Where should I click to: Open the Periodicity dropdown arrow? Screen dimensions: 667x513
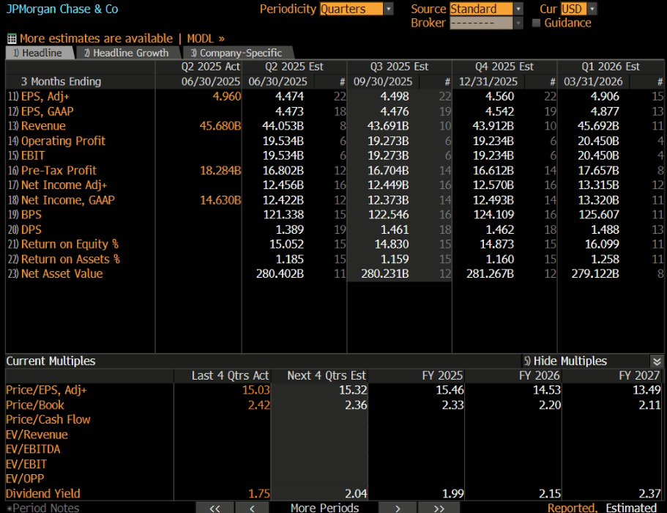pos(389,10)
